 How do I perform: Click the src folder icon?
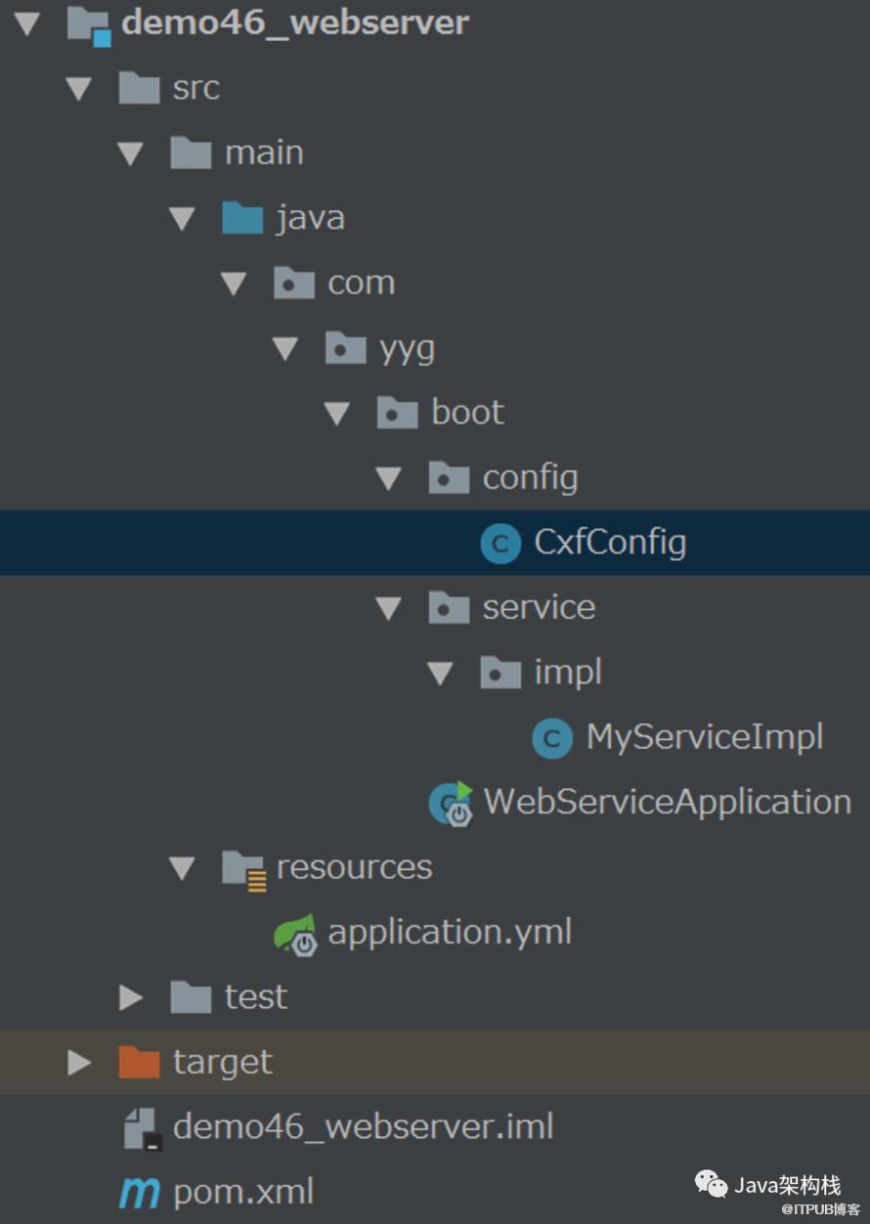point(139,88)
